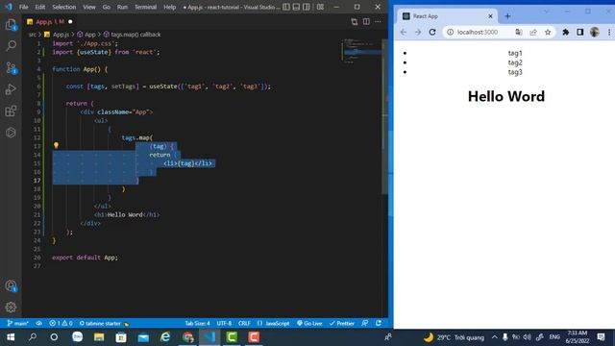Open the Search view in activity bar
615x346 pixels.
point(11,46)
